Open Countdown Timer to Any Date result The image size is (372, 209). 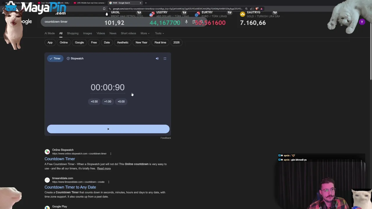click(70, 187)
